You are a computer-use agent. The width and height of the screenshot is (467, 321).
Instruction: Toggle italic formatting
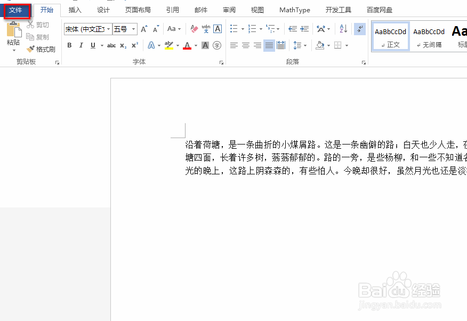80,45
